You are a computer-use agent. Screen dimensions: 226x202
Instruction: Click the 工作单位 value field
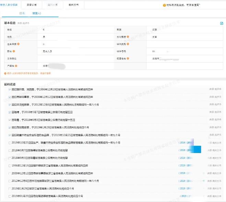click(x=75, y=58)
